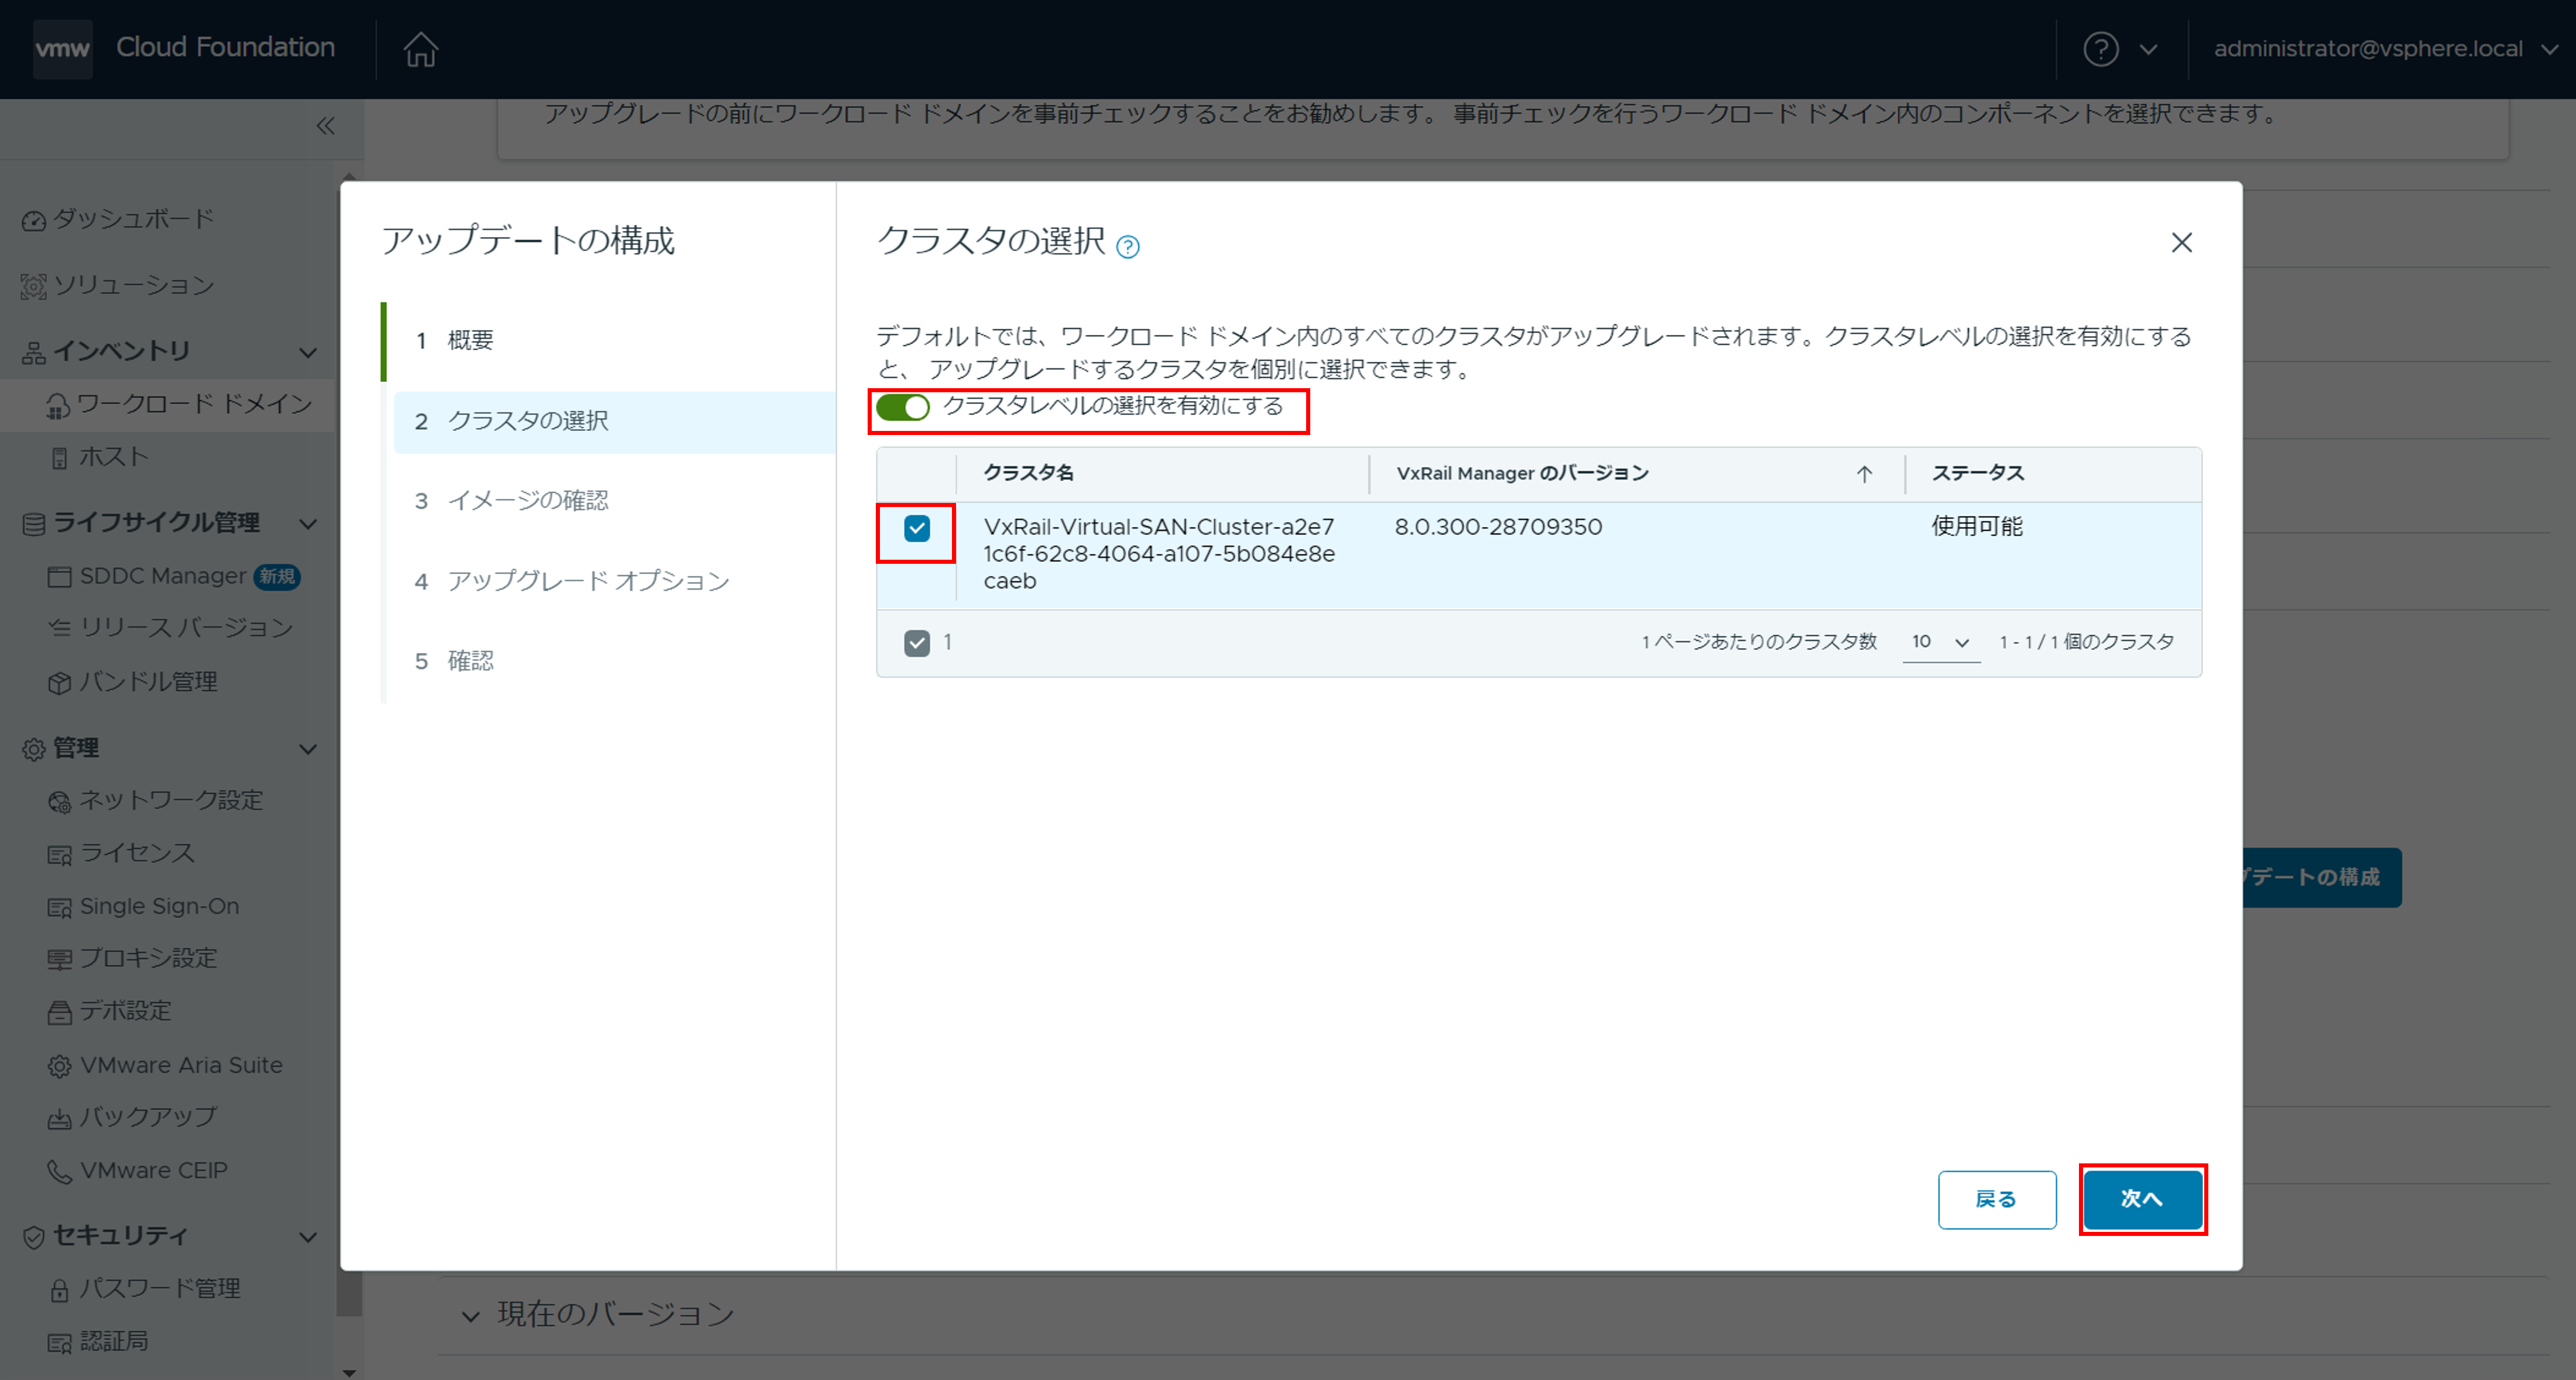Click the VMware vmw logo
The image size is (2576, 1380).
tap(62, 48)
